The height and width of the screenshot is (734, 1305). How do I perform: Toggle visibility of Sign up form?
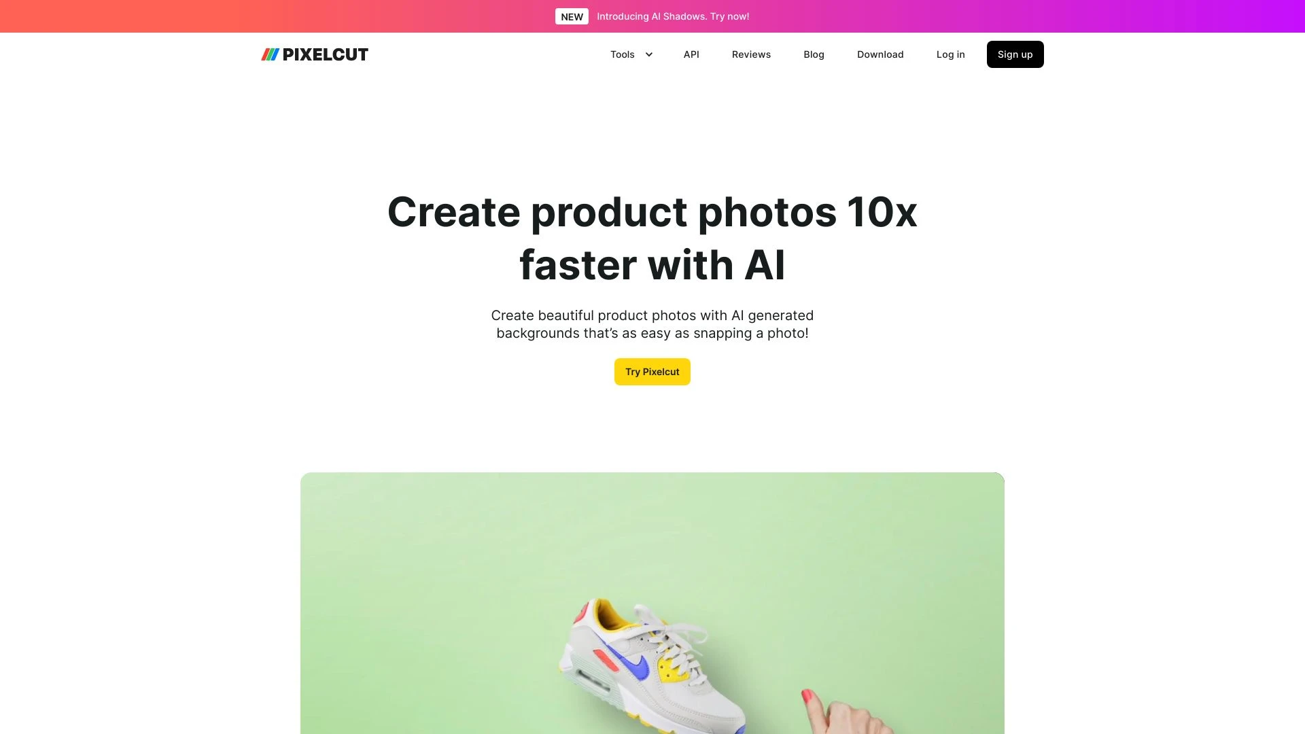(1015, 54)
